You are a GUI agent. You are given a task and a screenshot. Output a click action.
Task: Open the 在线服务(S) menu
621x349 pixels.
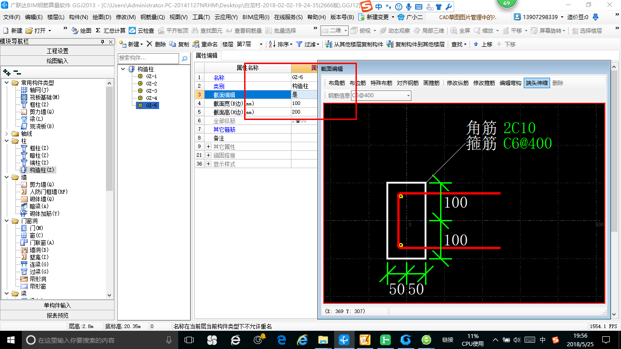tap(288, 17)
